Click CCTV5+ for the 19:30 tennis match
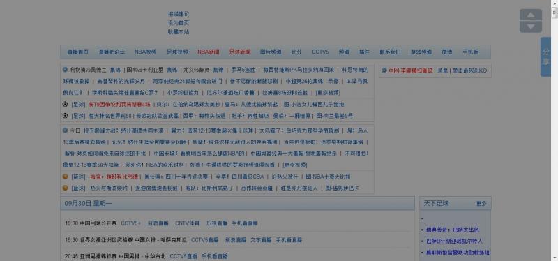This screenshot has height=261, width=558. (131, 223)
